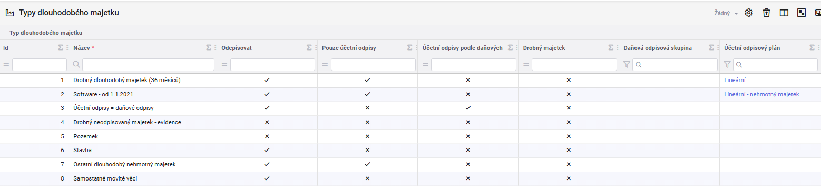The height and width of the screenshot is (190, 821).
Task: Click sum icon in Daňová odpisová skupina header
Action: click(711, 47)
